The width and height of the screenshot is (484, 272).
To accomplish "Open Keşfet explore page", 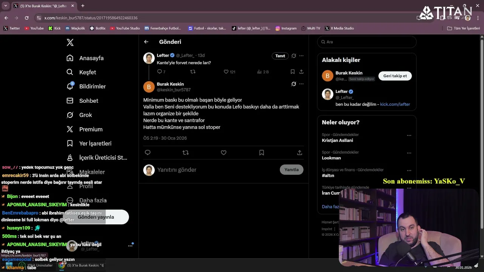I will (x=81, y=72).
